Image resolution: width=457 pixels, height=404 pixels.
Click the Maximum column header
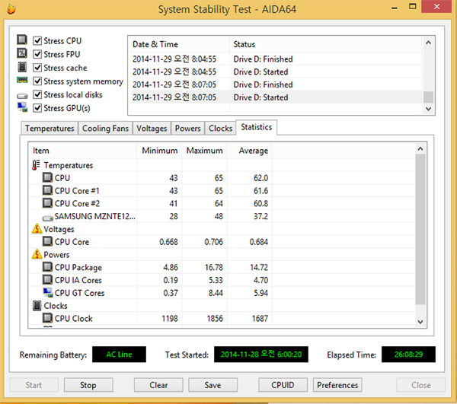(x=205, y=151)
